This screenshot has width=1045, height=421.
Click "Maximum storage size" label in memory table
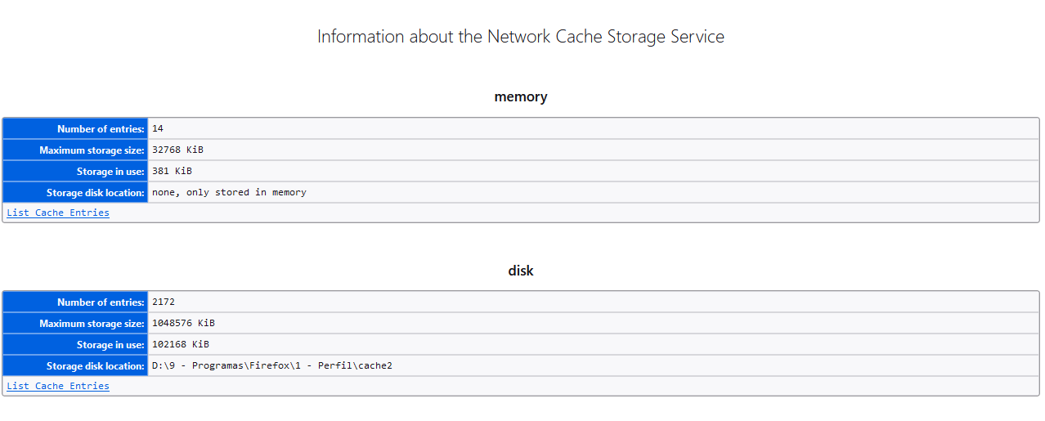(x=92, y=150)
